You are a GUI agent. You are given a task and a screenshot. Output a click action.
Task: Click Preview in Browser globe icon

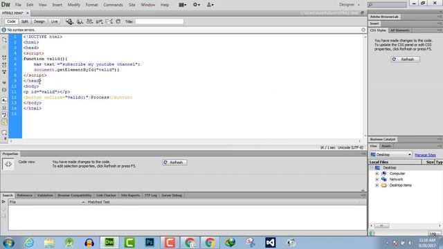(x=80, y=21)
